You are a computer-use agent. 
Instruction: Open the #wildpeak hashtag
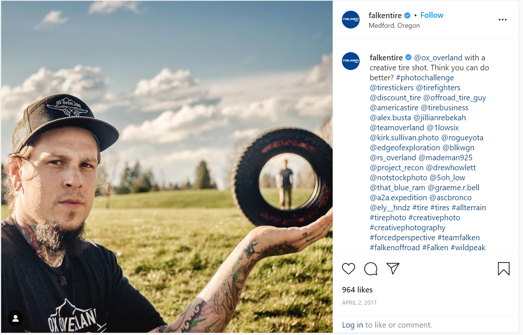[x=468, y=248]
